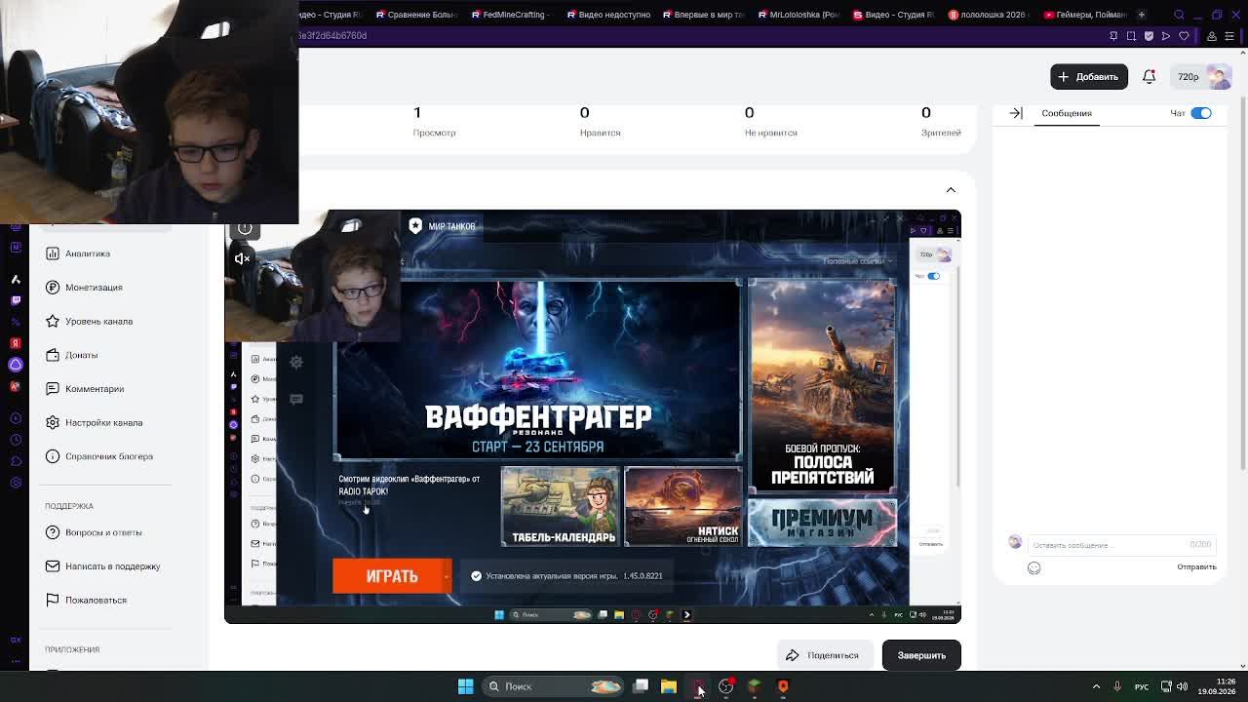The width and height of the screenshot is (1248, 702).
Task: Click the Finish (Завершить) stream button
Action: pyautogui.click(x=921, y=655)
